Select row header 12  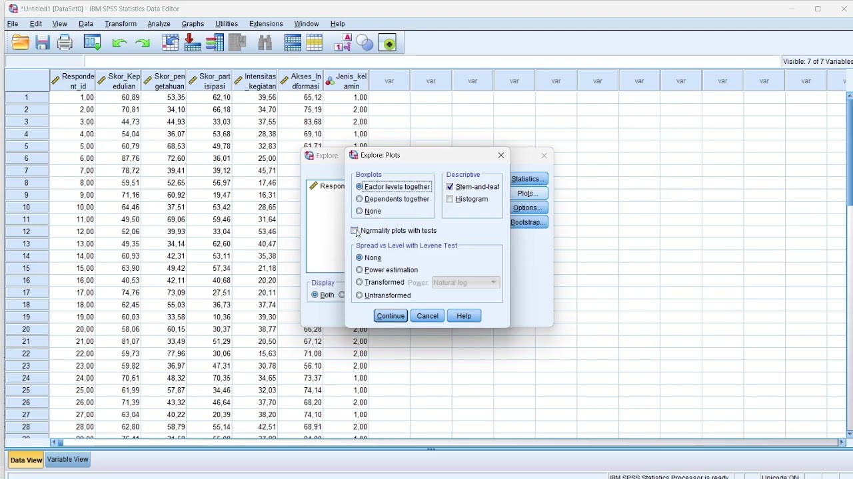tap(27, 232)
